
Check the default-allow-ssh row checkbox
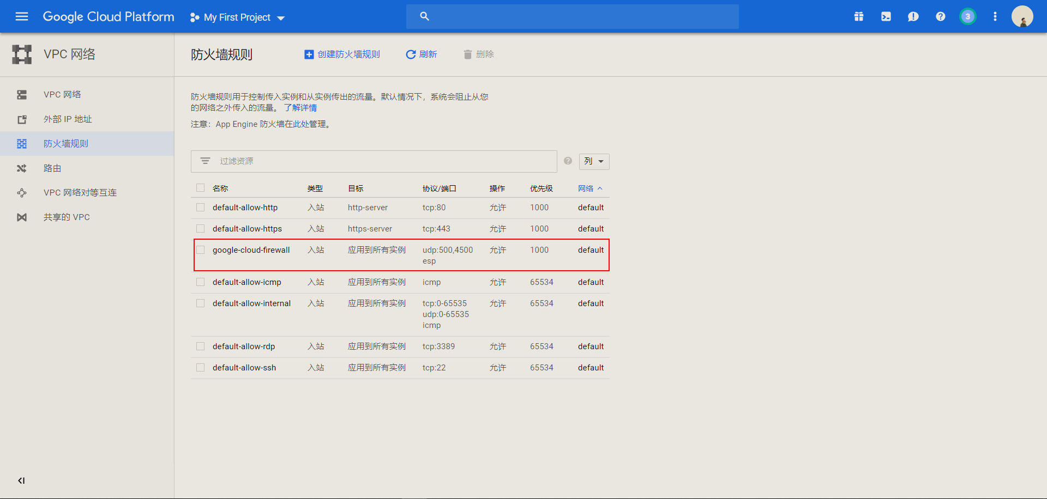201,368
